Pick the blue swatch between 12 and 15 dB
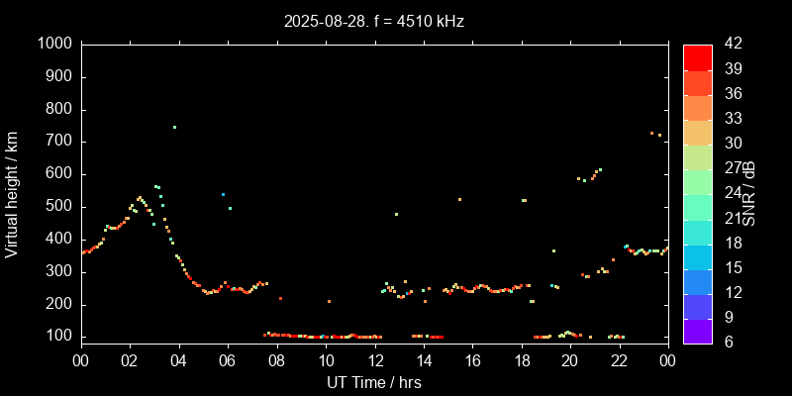The width and height of the screenshot is (792, 396). click(x=697, y=281)
